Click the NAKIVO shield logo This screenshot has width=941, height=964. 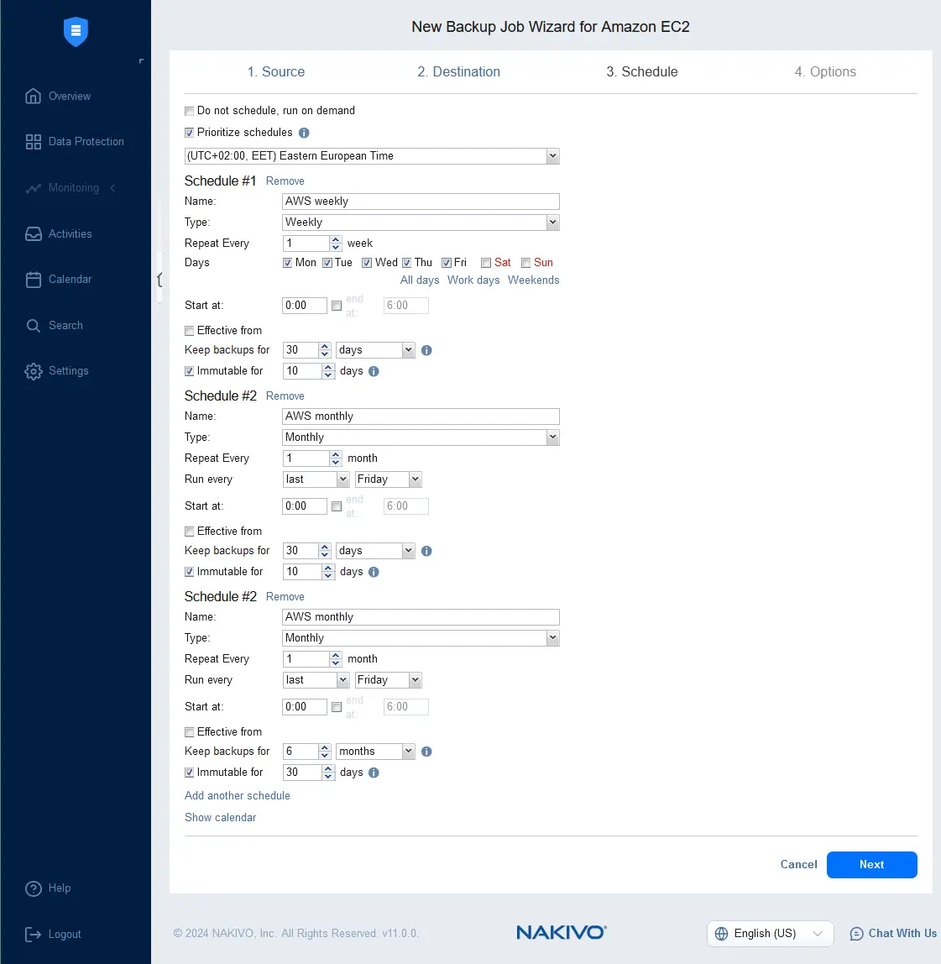pyautogui.click(x=76, y=31)
